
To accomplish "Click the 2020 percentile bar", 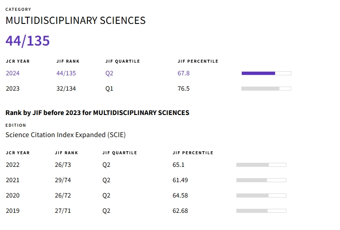I will pyautogui.click(x=261, y=195).
